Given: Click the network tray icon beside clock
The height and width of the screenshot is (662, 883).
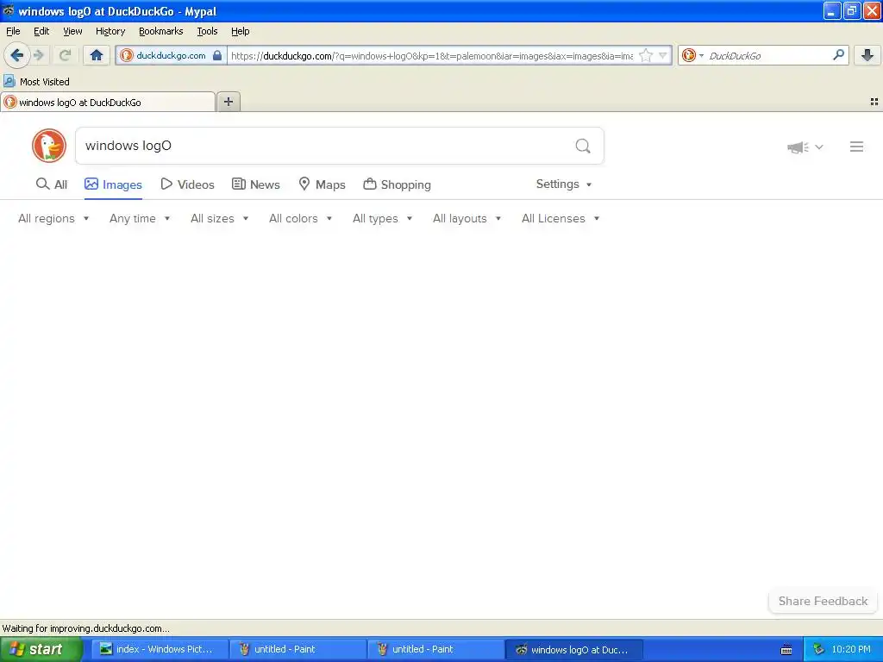Looking at the screenshot, I should coord(819,650).
